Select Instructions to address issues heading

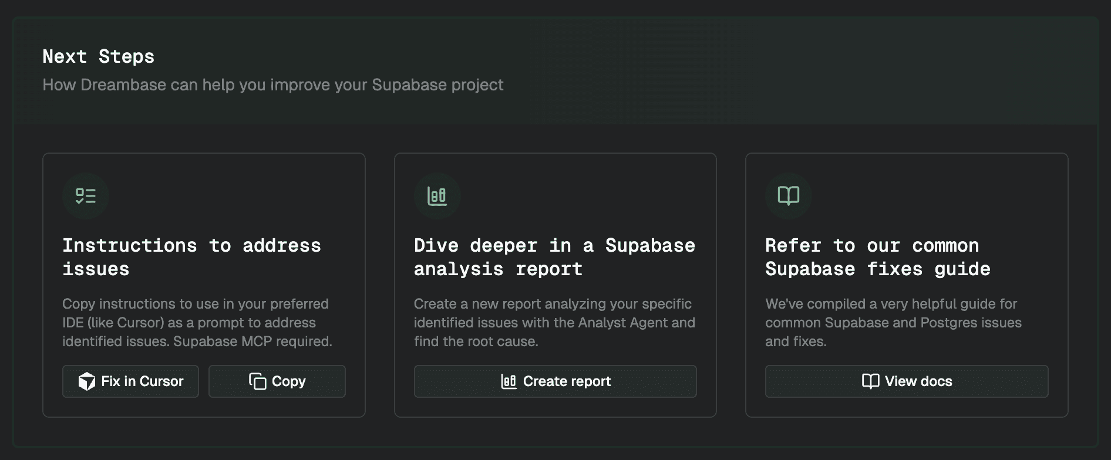(192, 257)
